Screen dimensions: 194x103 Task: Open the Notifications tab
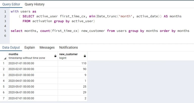click(68, 48)
